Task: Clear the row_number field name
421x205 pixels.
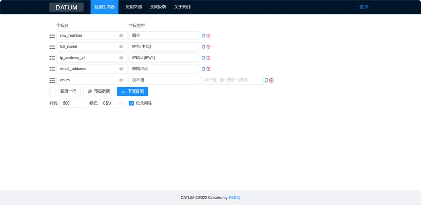Action: (x=121, y=35)
